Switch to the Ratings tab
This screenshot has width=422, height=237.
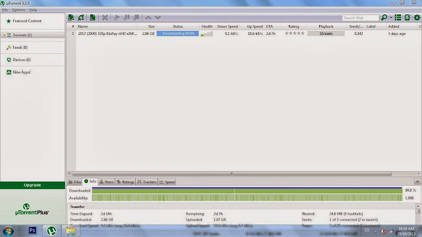[x=125, y=182]
